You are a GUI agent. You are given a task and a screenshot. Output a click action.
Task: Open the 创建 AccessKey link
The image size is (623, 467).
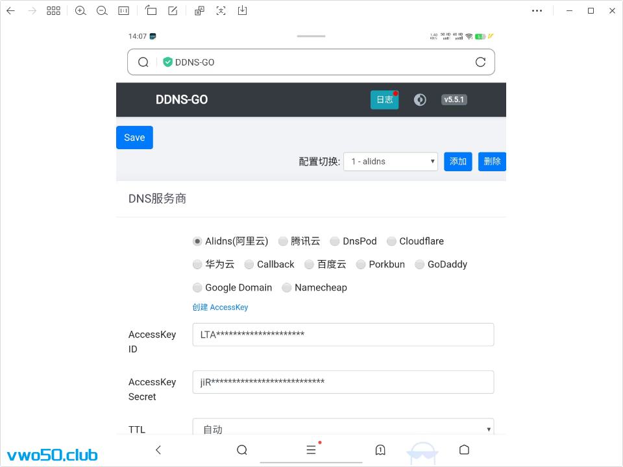tap(220, 307)
